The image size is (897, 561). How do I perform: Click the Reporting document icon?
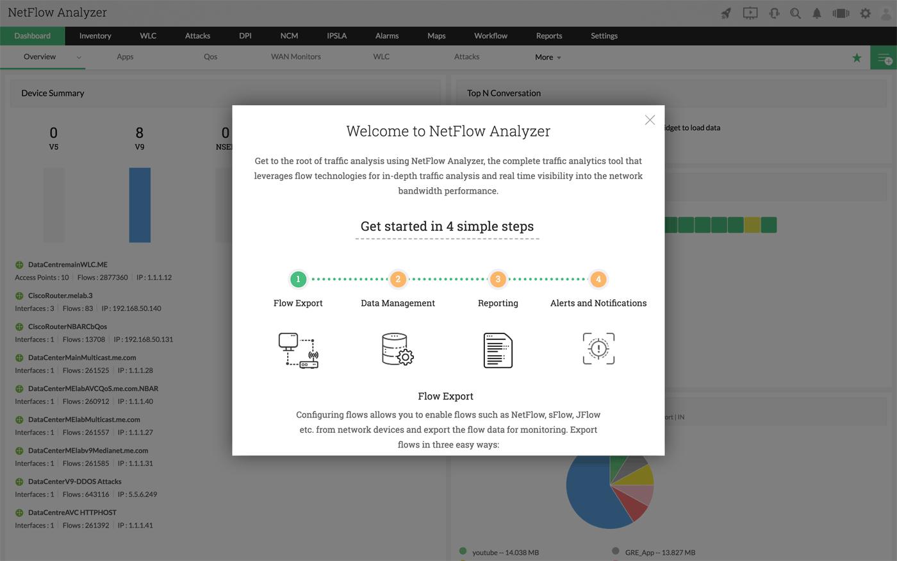point(498,350)
